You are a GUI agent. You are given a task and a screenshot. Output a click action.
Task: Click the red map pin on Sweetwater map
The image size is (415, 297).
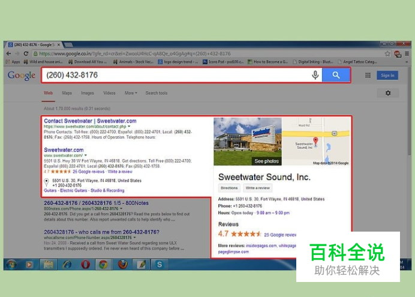[315, 140]
